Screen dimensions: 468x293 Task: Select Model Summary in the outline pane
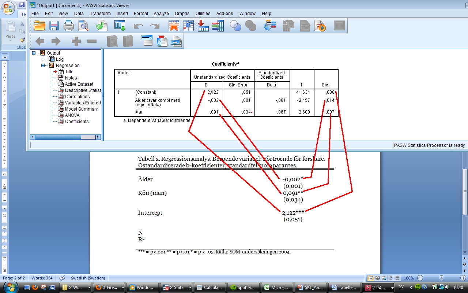coord(81,109)
